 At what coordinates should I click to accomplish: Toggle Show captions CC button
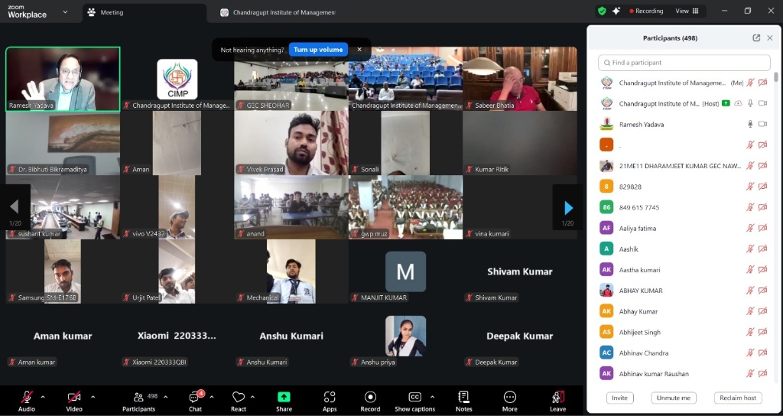tap(414, 397)
